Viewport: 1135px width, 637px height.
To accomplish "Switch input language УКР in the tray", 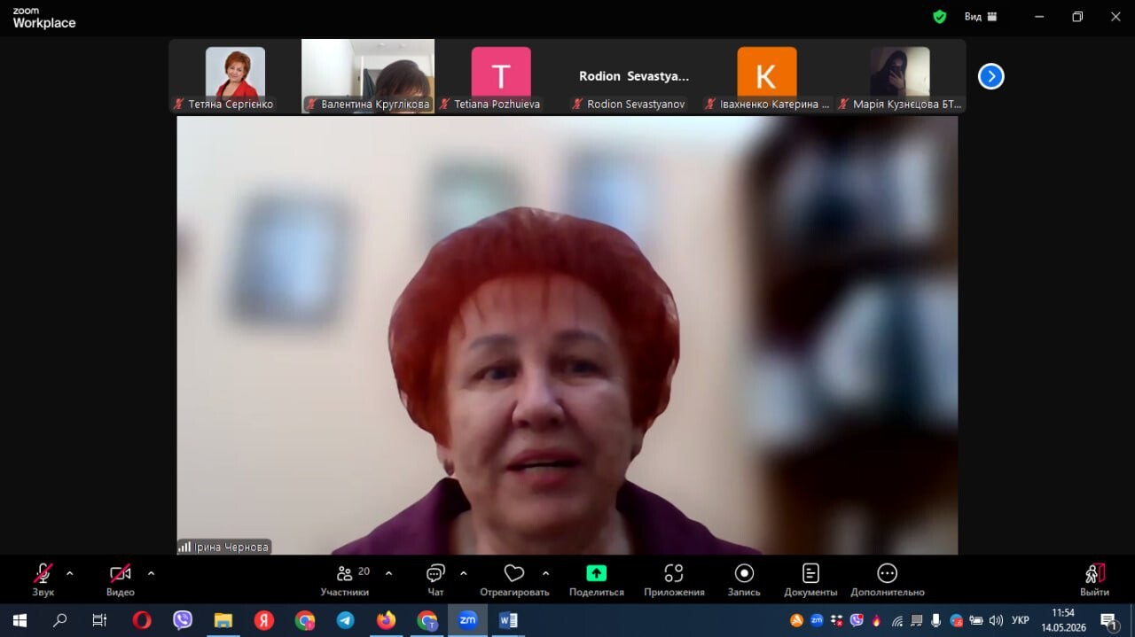I will (x=1020, y=620).
